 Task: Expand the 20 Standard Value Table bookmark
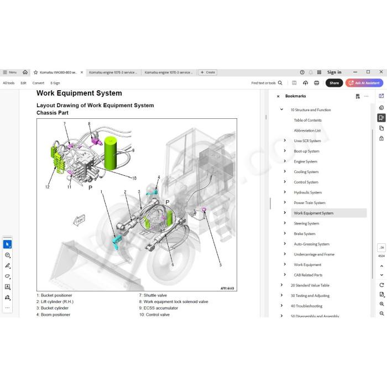click(281, 285)
